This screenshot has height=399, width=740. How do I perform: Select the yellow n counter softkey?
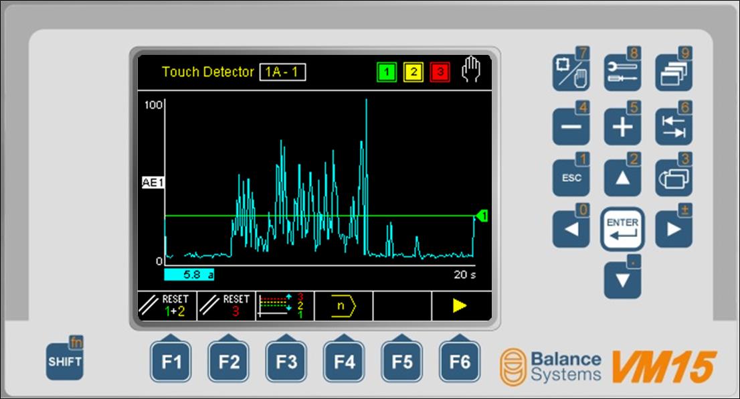344,306
